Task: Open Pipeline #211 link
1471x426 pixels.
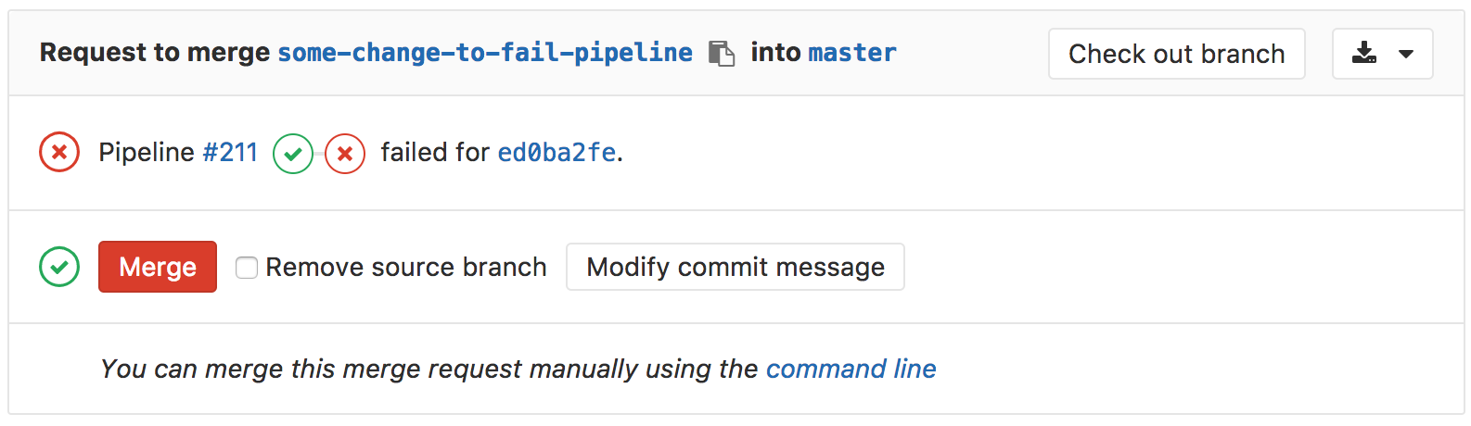Action: [230, 152]
